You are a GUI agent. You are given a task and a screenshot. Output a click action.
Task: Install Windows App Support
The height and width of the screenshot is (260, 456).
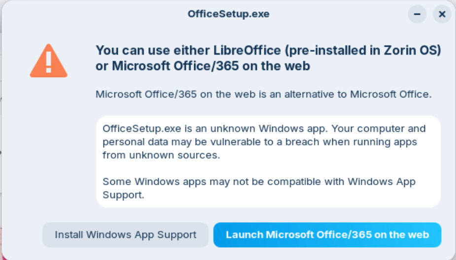click(125, 235)
